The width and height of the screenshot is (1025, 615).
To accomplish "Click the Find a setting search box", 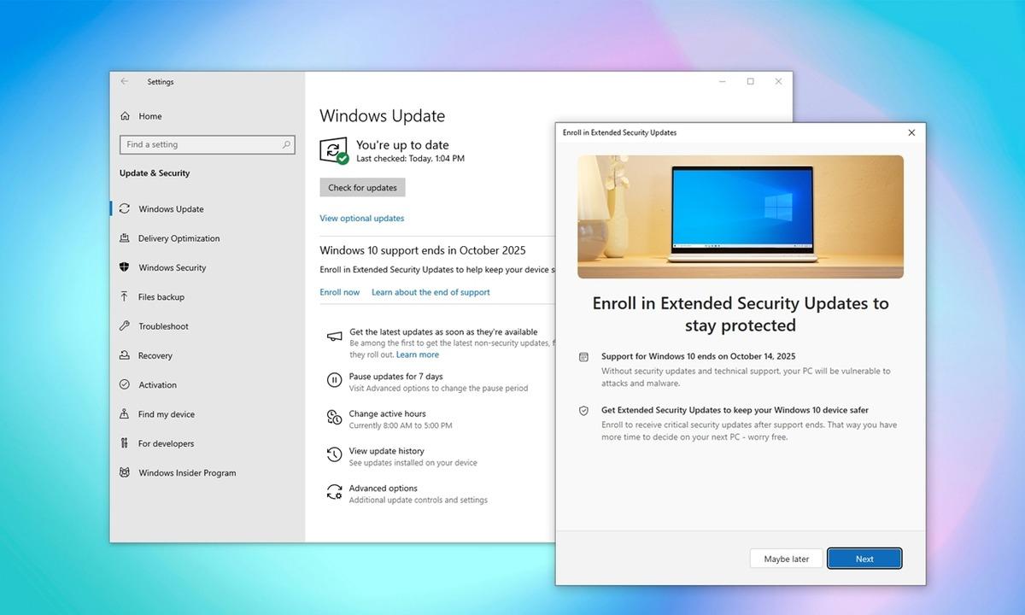I will pyautogui.click(x=202, y=144).
